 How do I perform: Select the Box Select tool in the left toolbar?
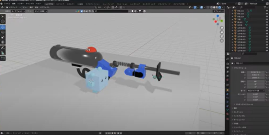pos(3,17)
